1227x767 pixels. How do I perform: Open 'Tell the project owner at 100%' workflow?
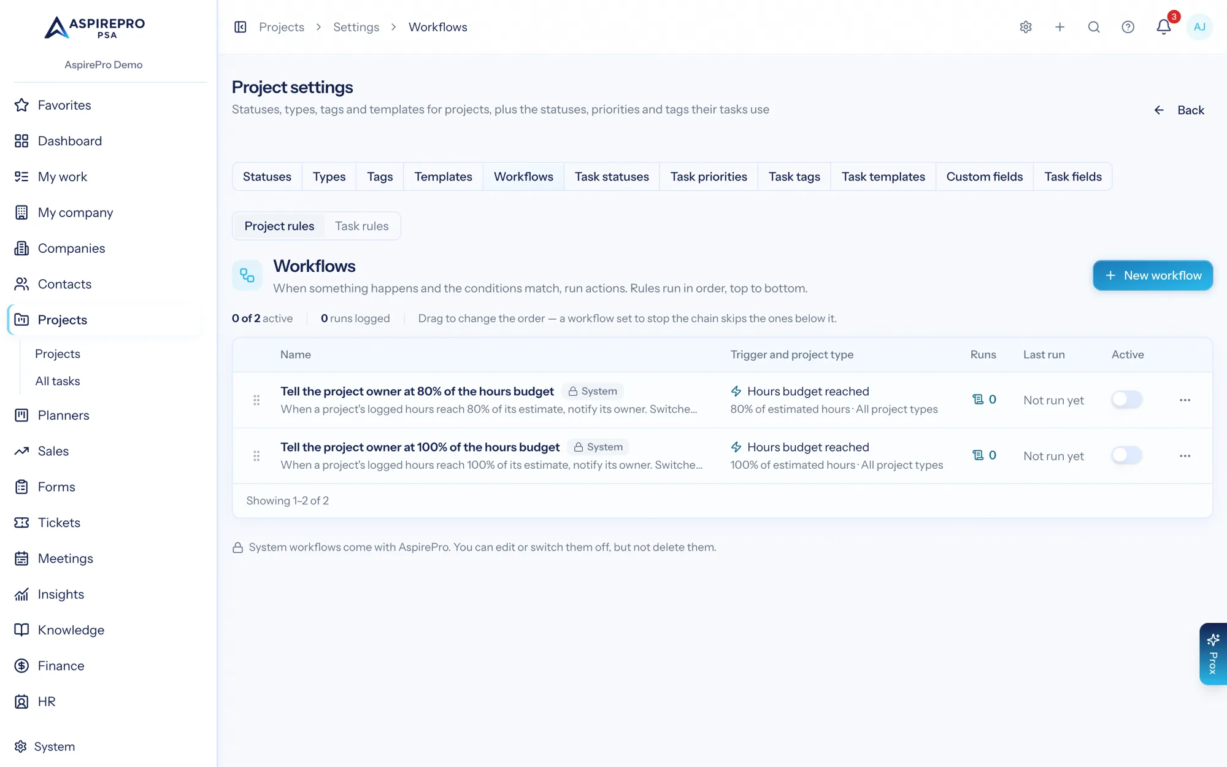420,447
